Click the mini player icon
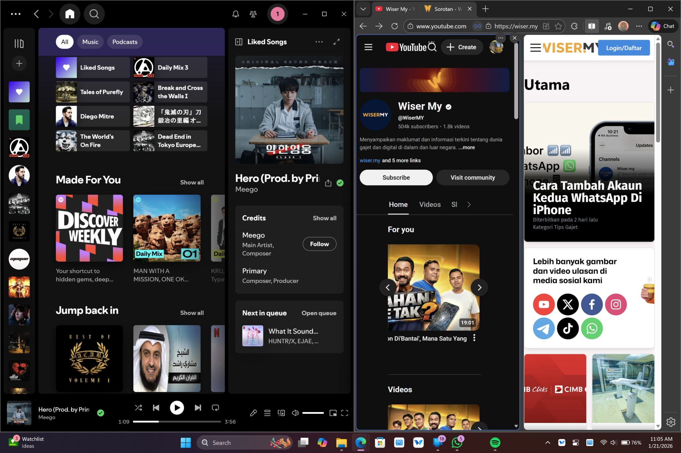 333,413
